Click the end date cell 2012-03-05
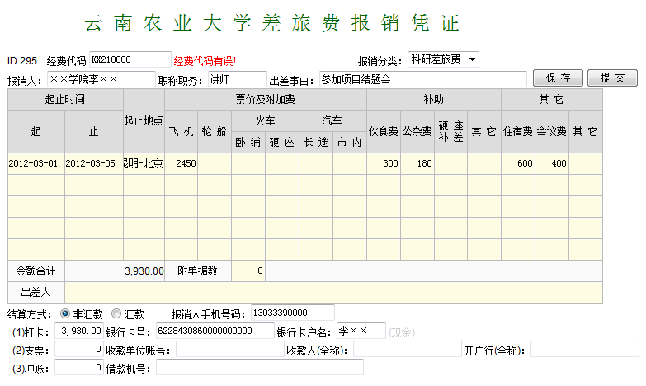Screen dimensions: 646x386 (94, 163)
